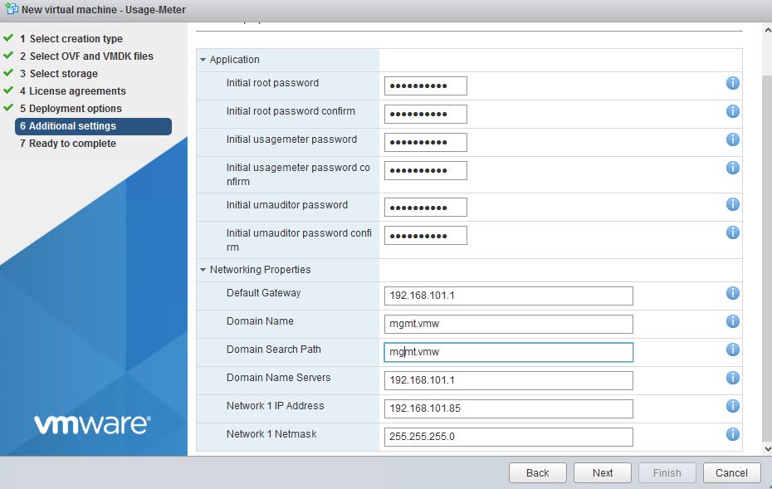Click the Default Gateway field

click(509, 296)
